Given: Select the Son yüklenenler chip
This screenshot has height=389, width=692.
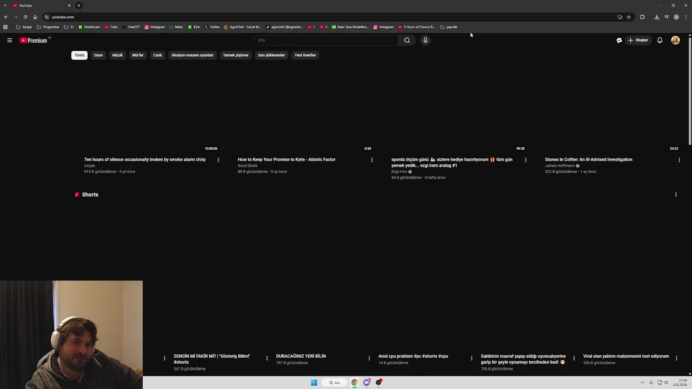Looking at the screenshot, I should pyautogui.click(x=271, y=55).
